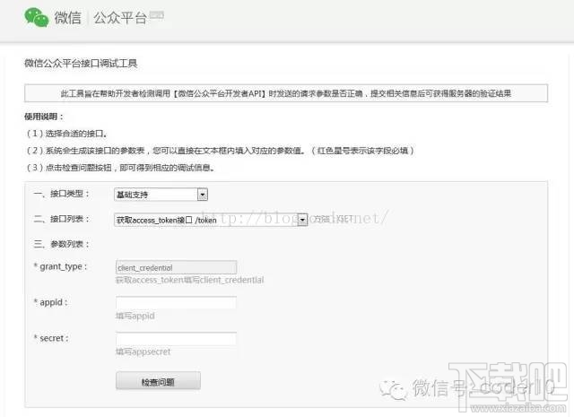Viewport: 574px width, 417px height.
Task: Click the 获取access_token填写client_credential hint
Action: (x=189, y=280)
